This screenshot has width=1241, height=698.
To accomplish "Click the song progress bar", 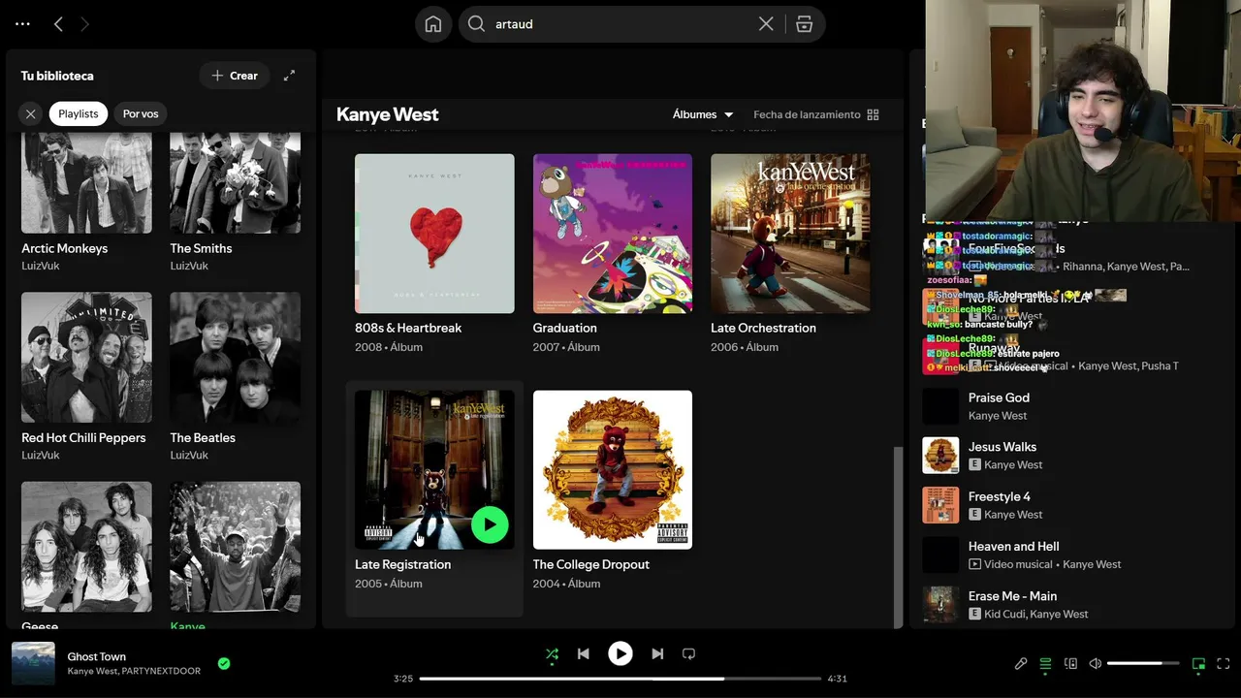I will point(620,679).
